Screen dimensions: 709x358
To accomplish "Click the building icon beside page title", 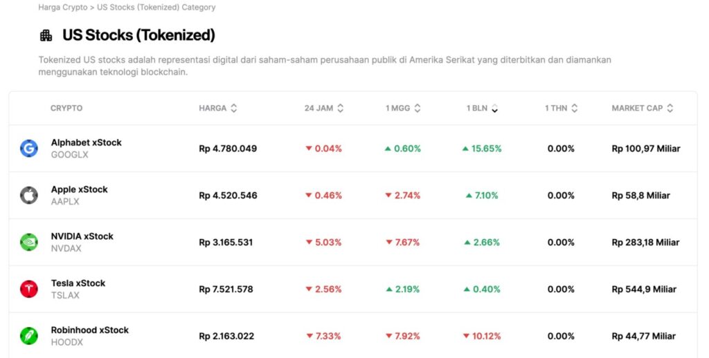I will coord(46,35).
